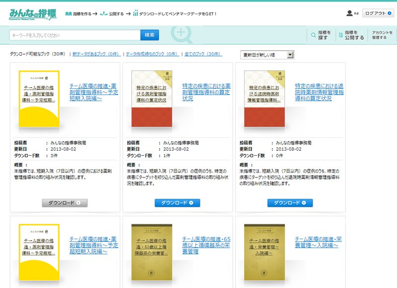Click yellow cover of 薬剤管理指導料～予定短期入院編

point(39,99)
